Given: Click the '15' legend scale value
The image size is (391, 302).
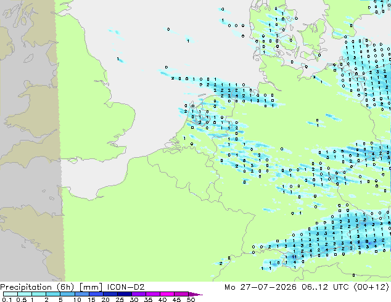Looking at the screenshot, I should 91,300.
